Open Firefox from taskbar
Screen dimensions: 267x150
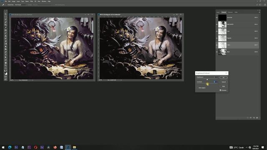55,147
